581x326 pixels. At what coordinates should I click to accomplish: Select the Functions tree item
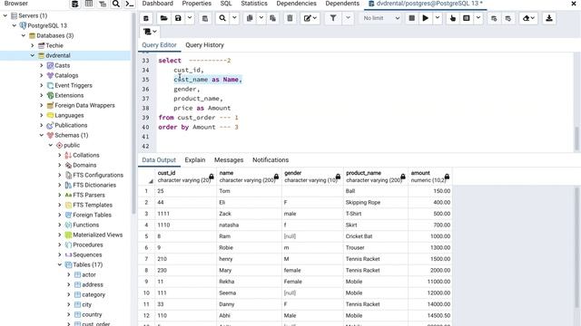(85, 225)
